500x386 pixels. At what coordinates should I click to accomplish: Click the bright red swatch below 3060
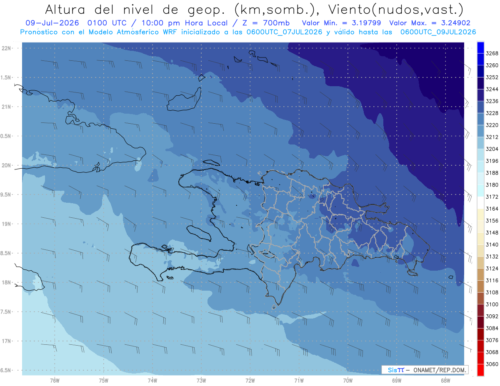(480, 370)
